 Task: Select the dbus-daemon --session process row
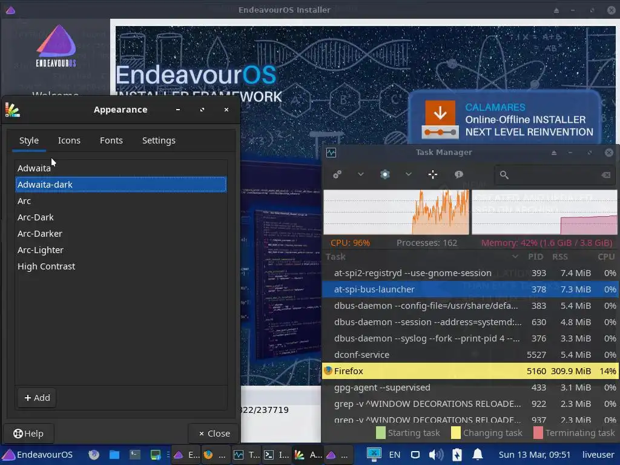(x=470, y=322)
